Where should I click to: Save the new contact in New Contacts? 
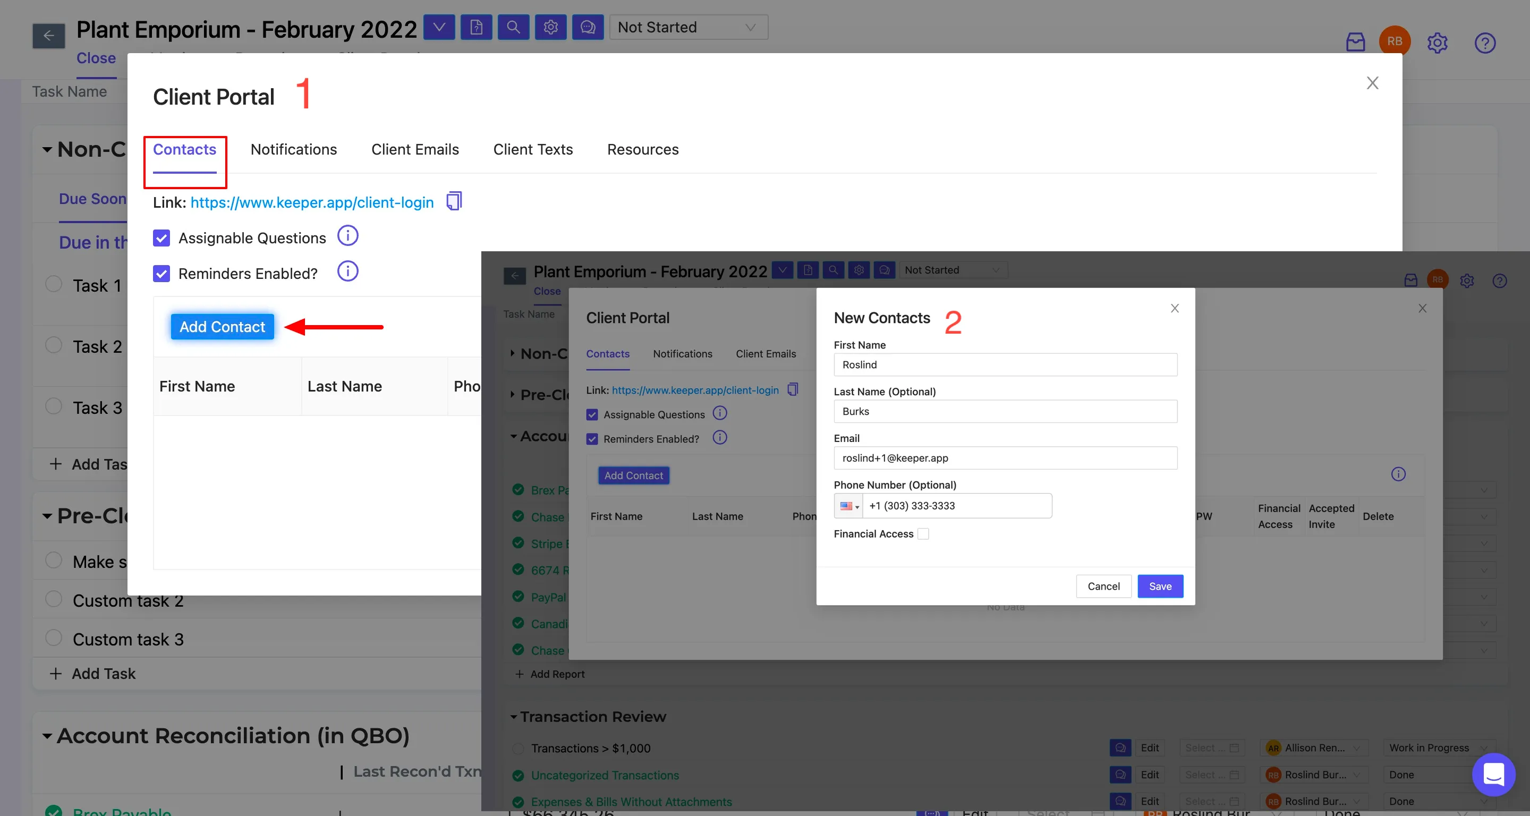click(x=1160, y=586)
